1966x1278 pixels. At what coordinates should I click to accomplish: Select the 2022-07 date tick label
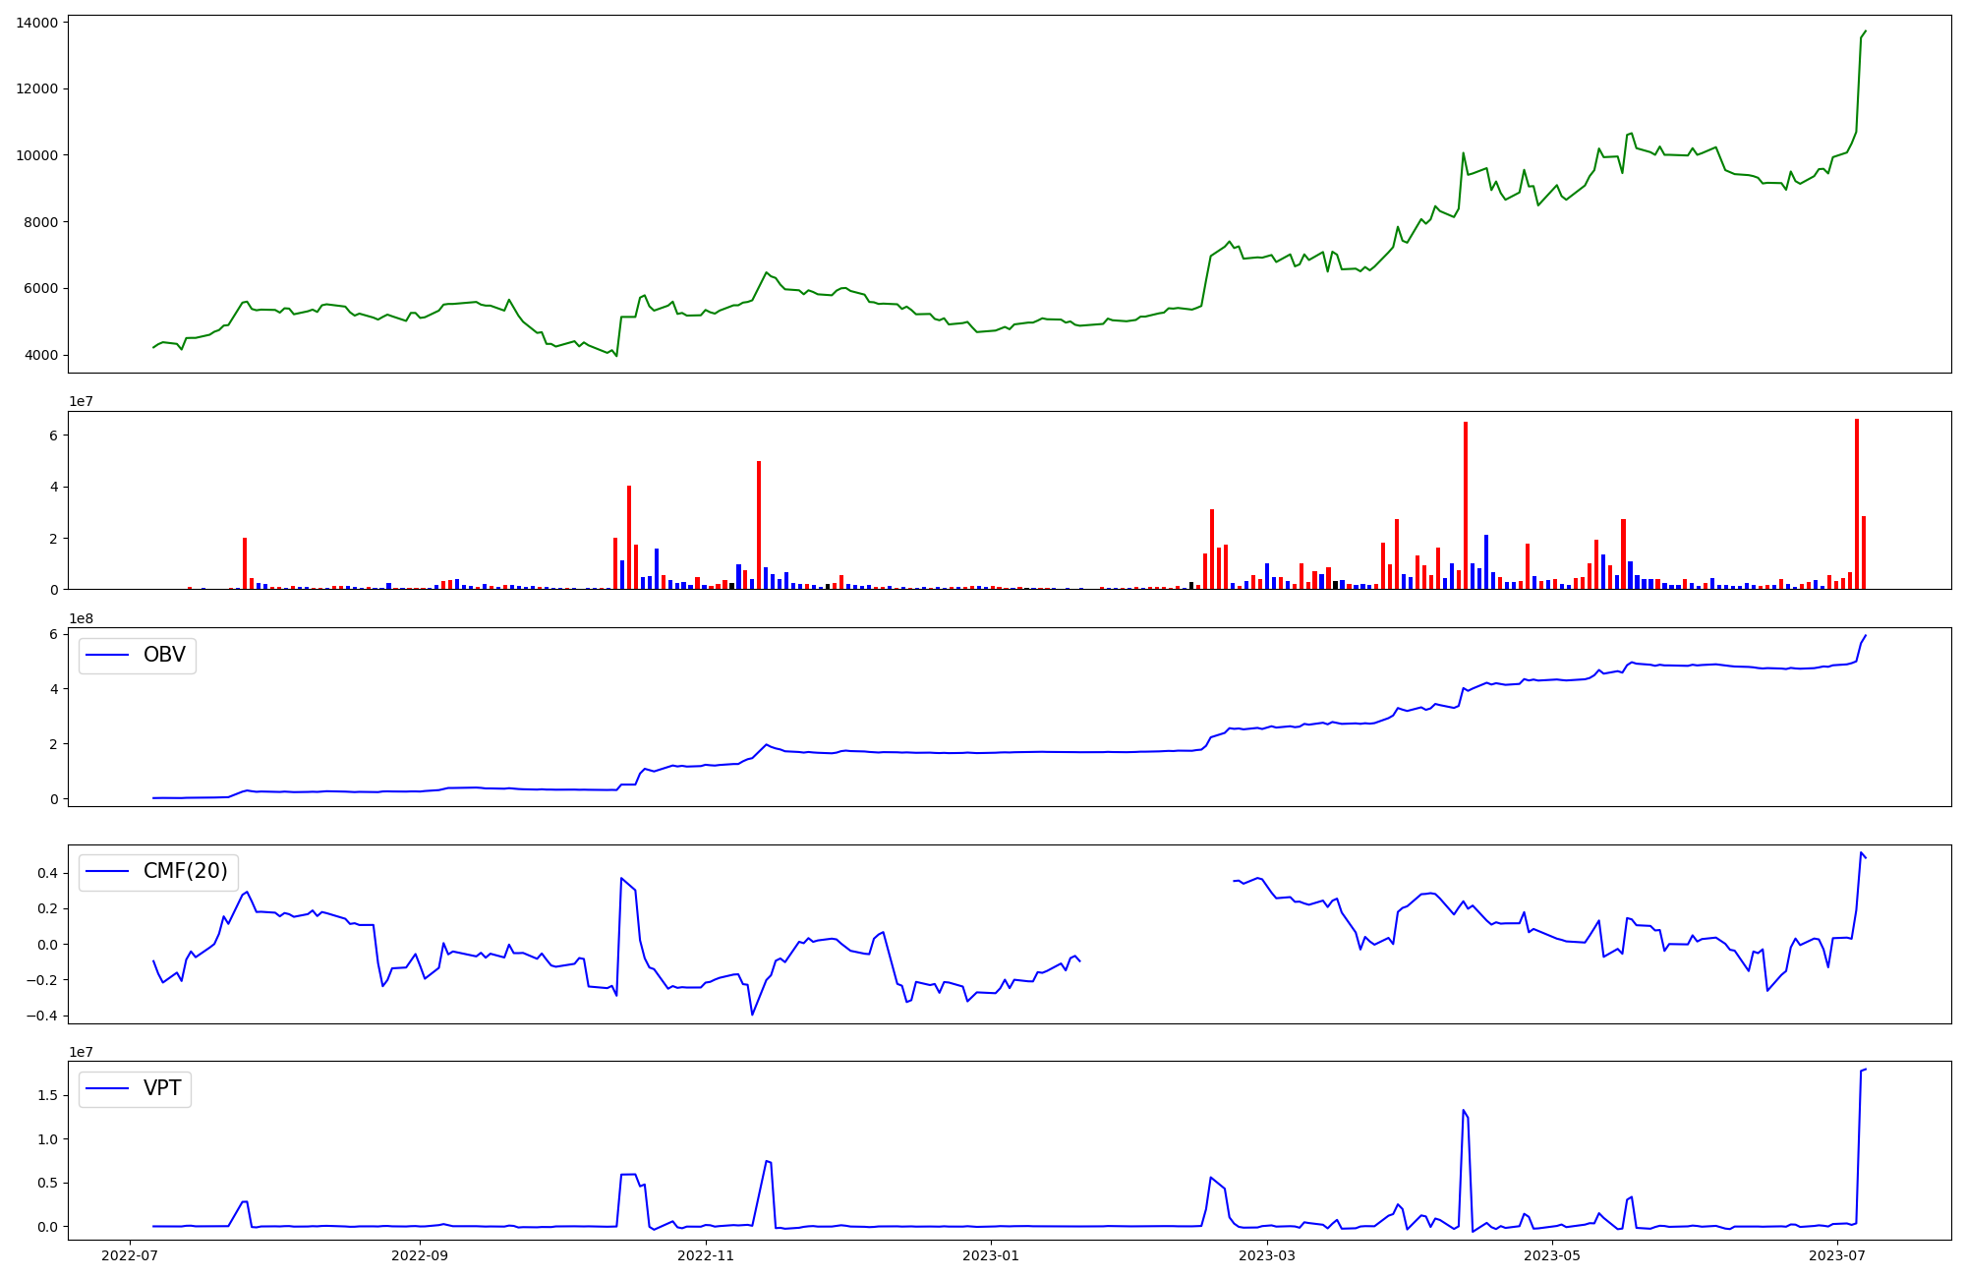[131, 1254]
